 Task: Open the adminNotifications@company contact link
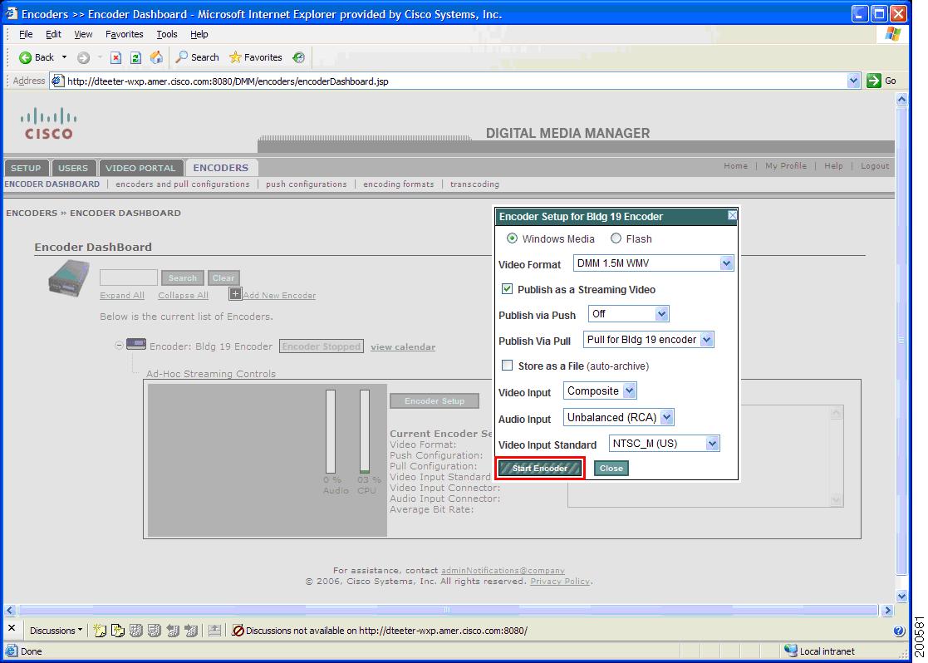[x=502, y=570]
